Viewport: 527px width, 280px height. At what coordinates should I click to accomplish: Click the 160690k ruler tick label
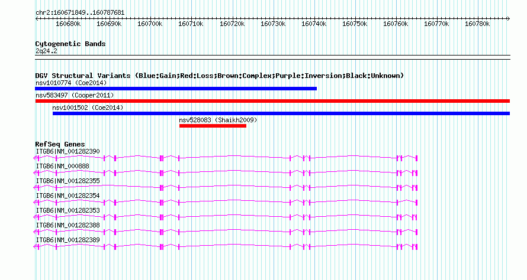[x=109, y=24]
